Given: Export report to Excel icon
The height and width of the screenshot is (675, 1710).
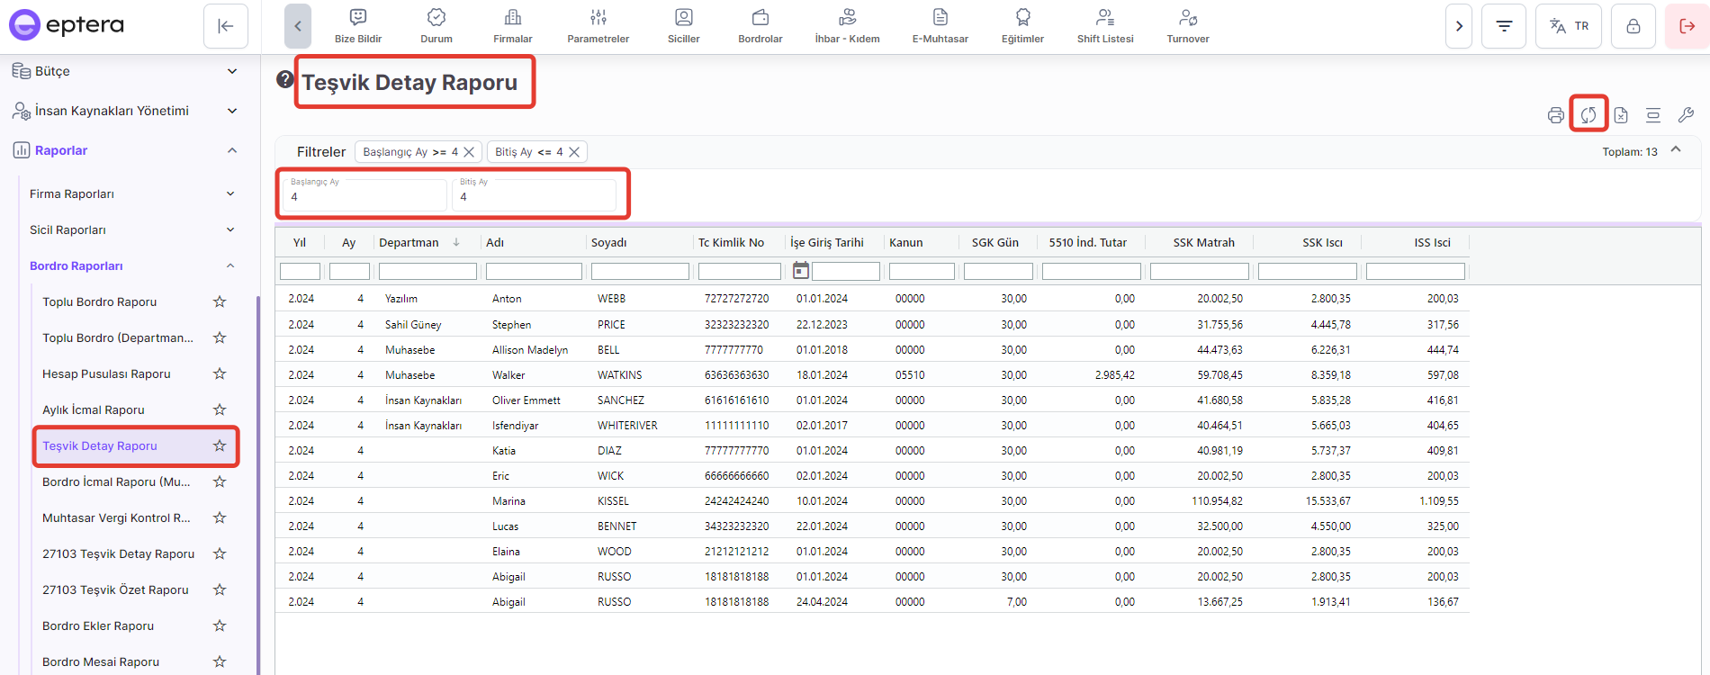Looking at the screenshot, I should click(x=1621, y=115).
